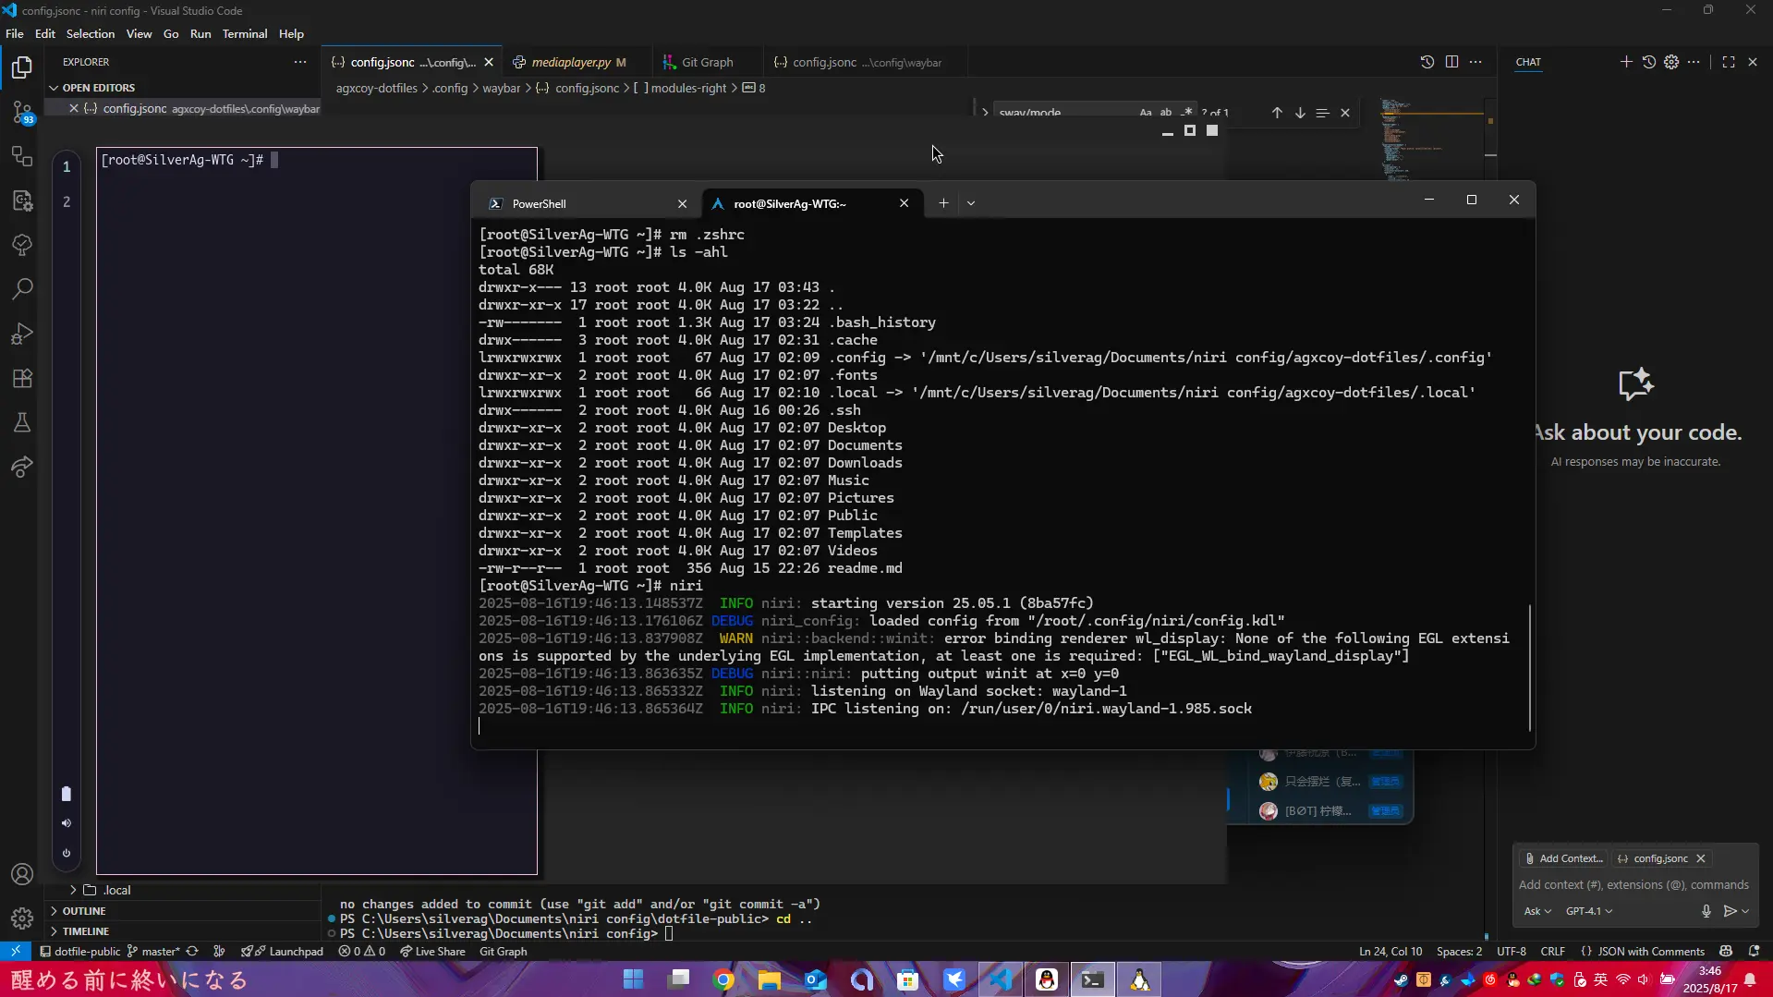Image resolution: width=1773 pixels, height=997 pixels.
Task: Open the GPT-4.1 model picker dropdown
Action: point(1588,911)
